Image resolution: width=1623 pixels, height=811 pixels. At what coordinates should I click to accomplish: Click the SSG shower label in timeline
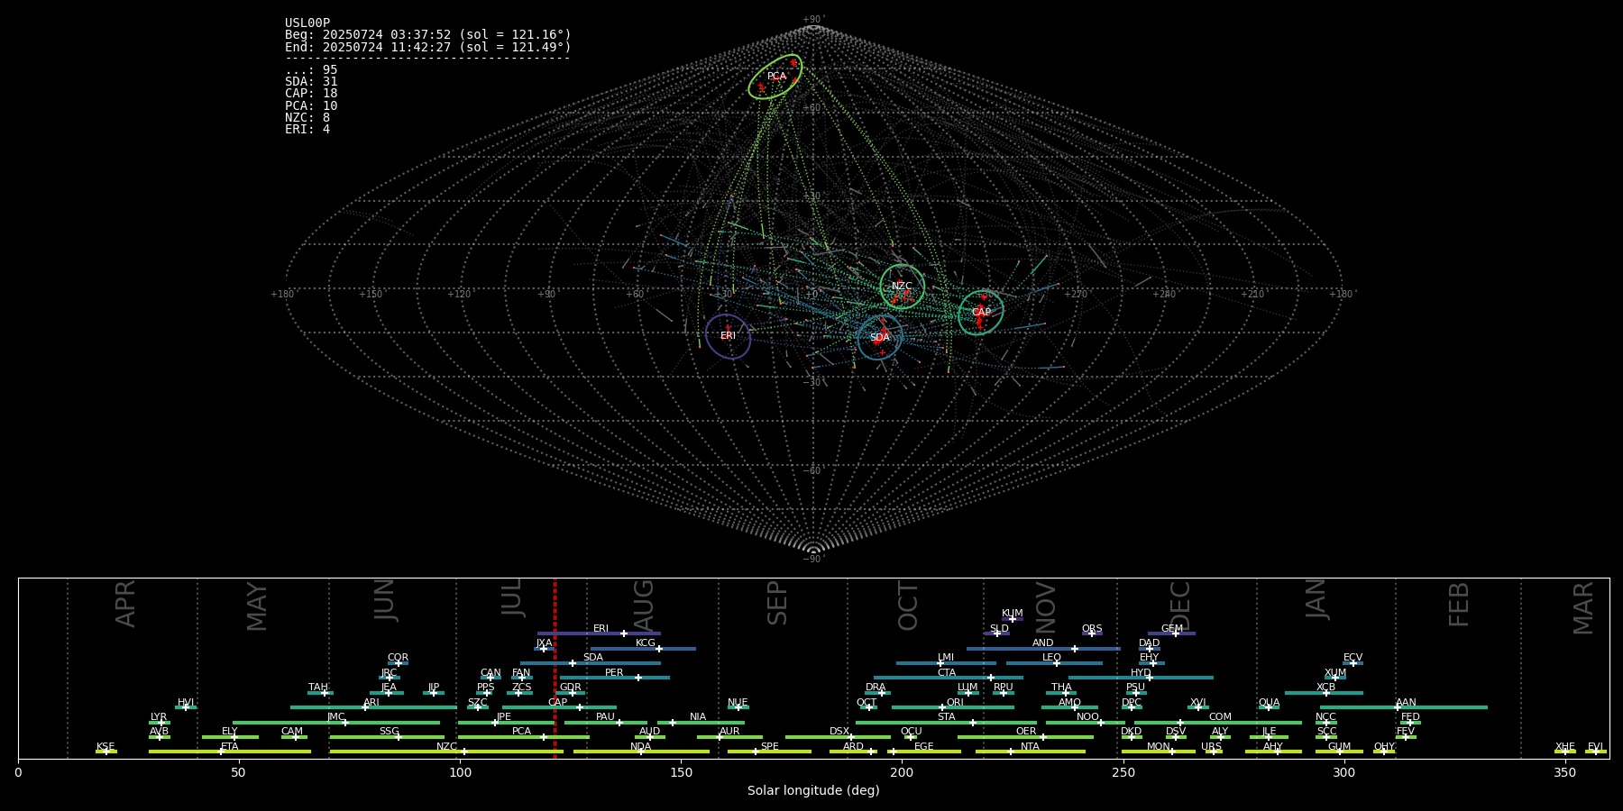[389, 732]
